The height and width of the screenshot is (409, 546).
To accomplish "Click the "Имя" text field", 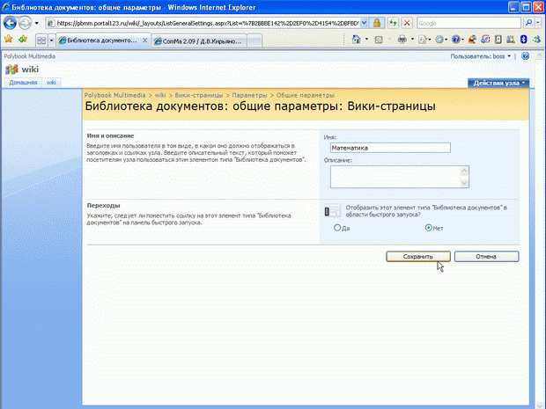I will (x=387, y=149).
